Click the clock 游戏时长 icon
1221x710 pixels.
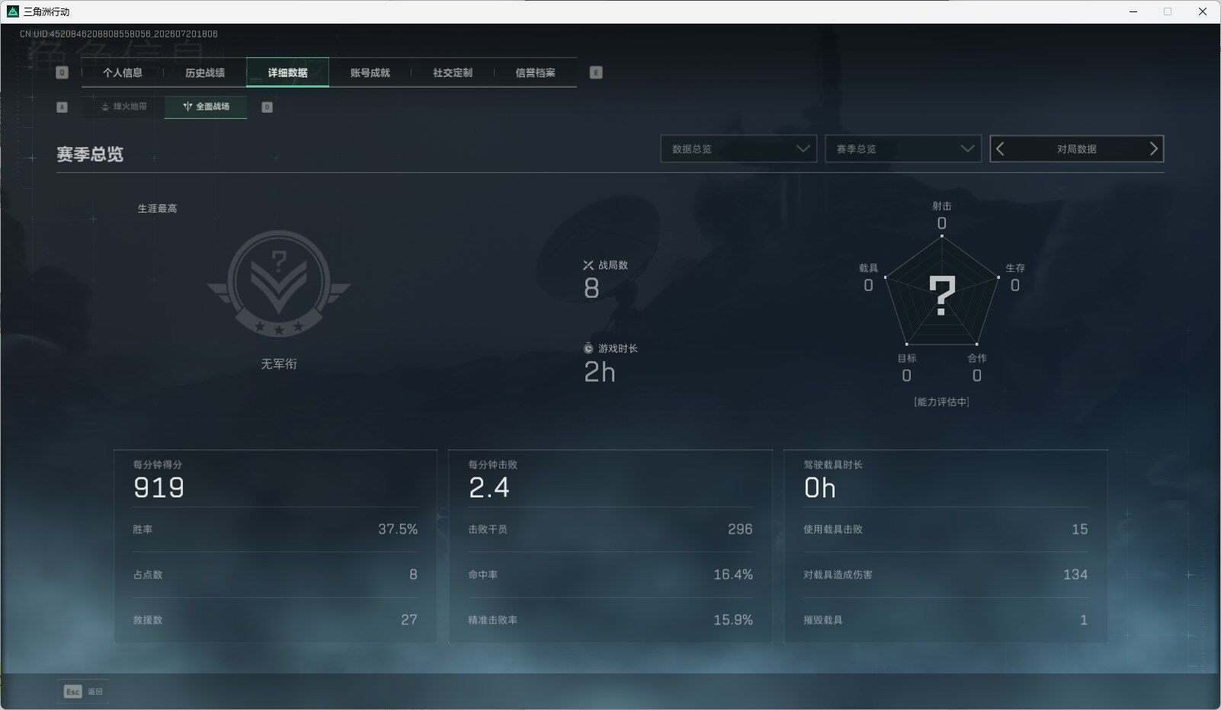[588, 349]
